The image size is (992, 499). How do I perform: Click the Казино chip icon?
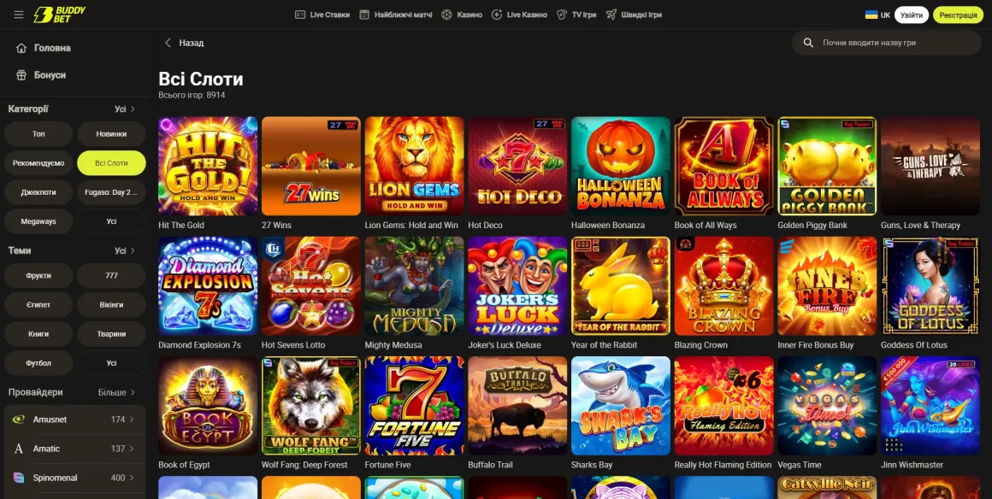[x=446, y=15]
